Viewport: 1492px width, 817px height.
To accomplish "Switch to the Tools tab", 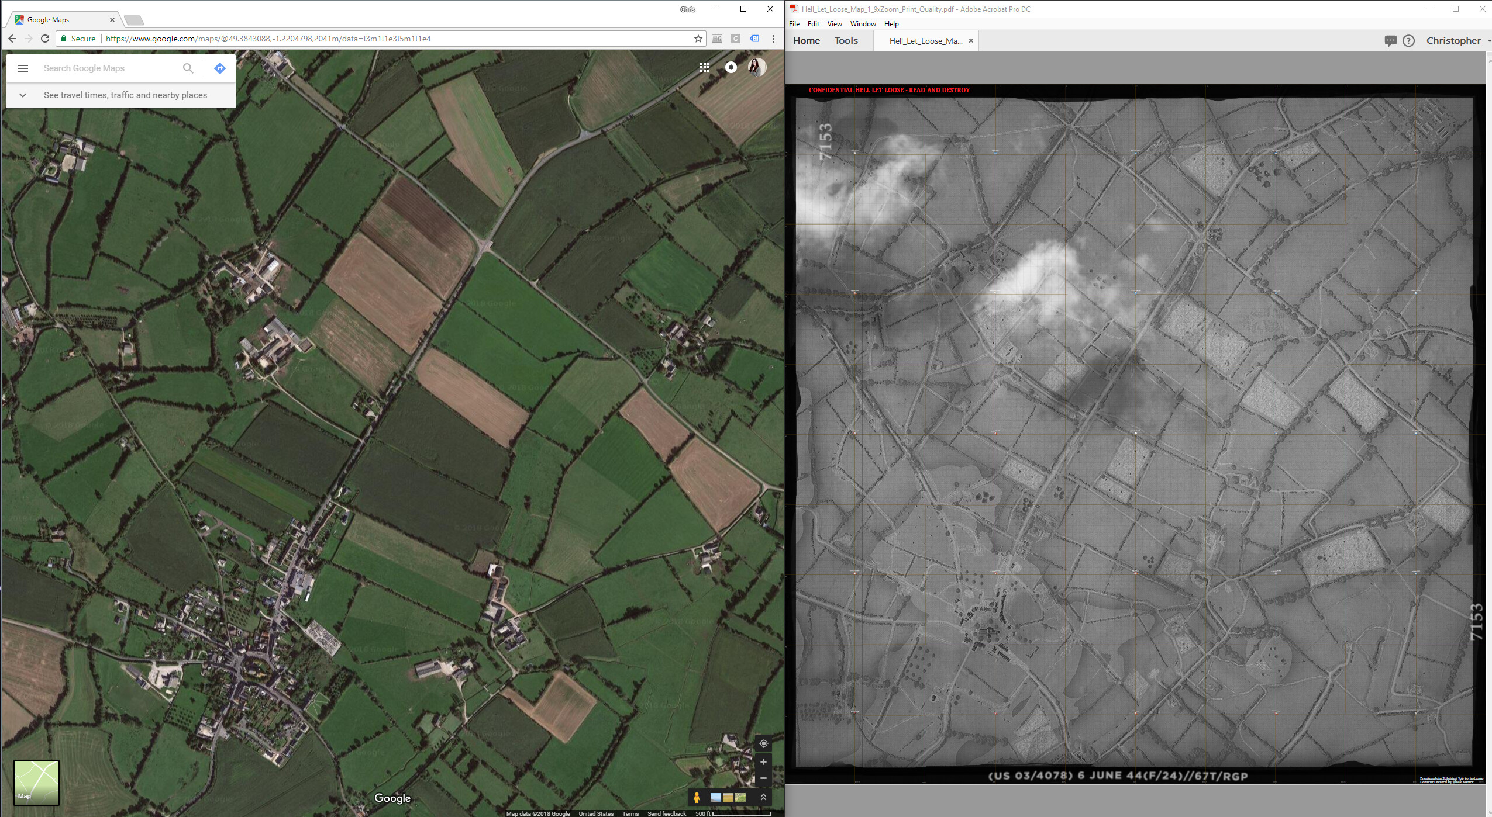I will (846, 41).
